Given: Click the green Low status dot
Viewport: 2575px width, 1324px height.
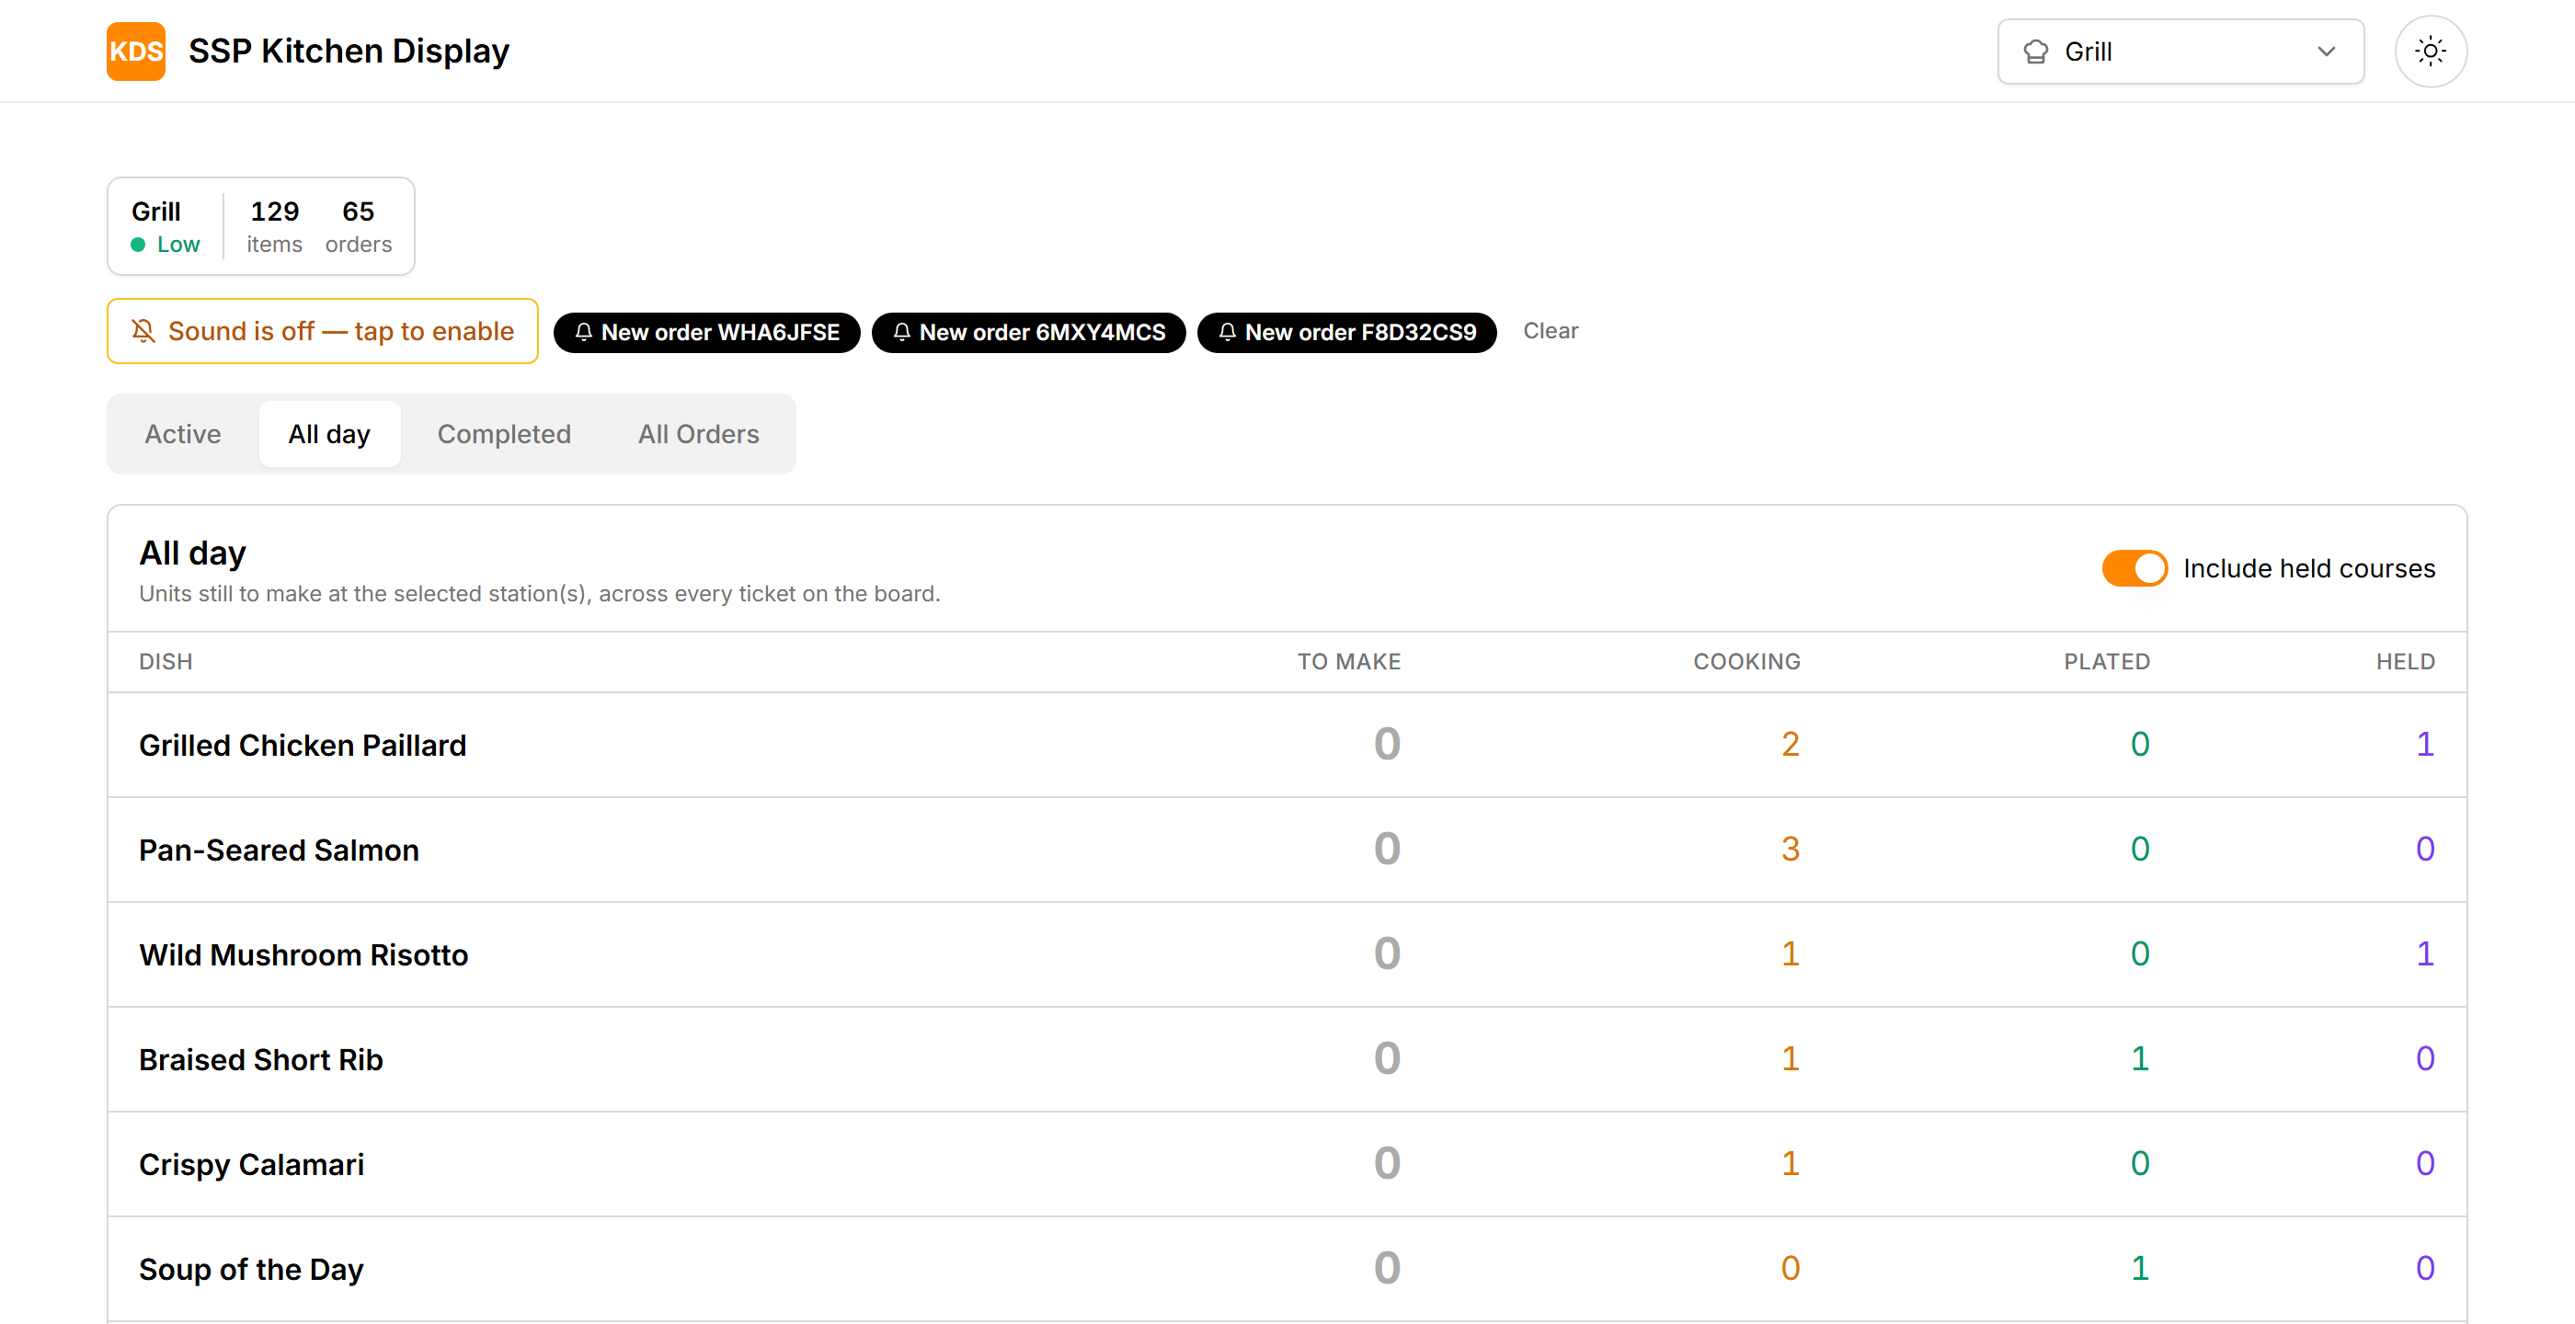Looking at the screenshot, I should (x=138, y=245).
